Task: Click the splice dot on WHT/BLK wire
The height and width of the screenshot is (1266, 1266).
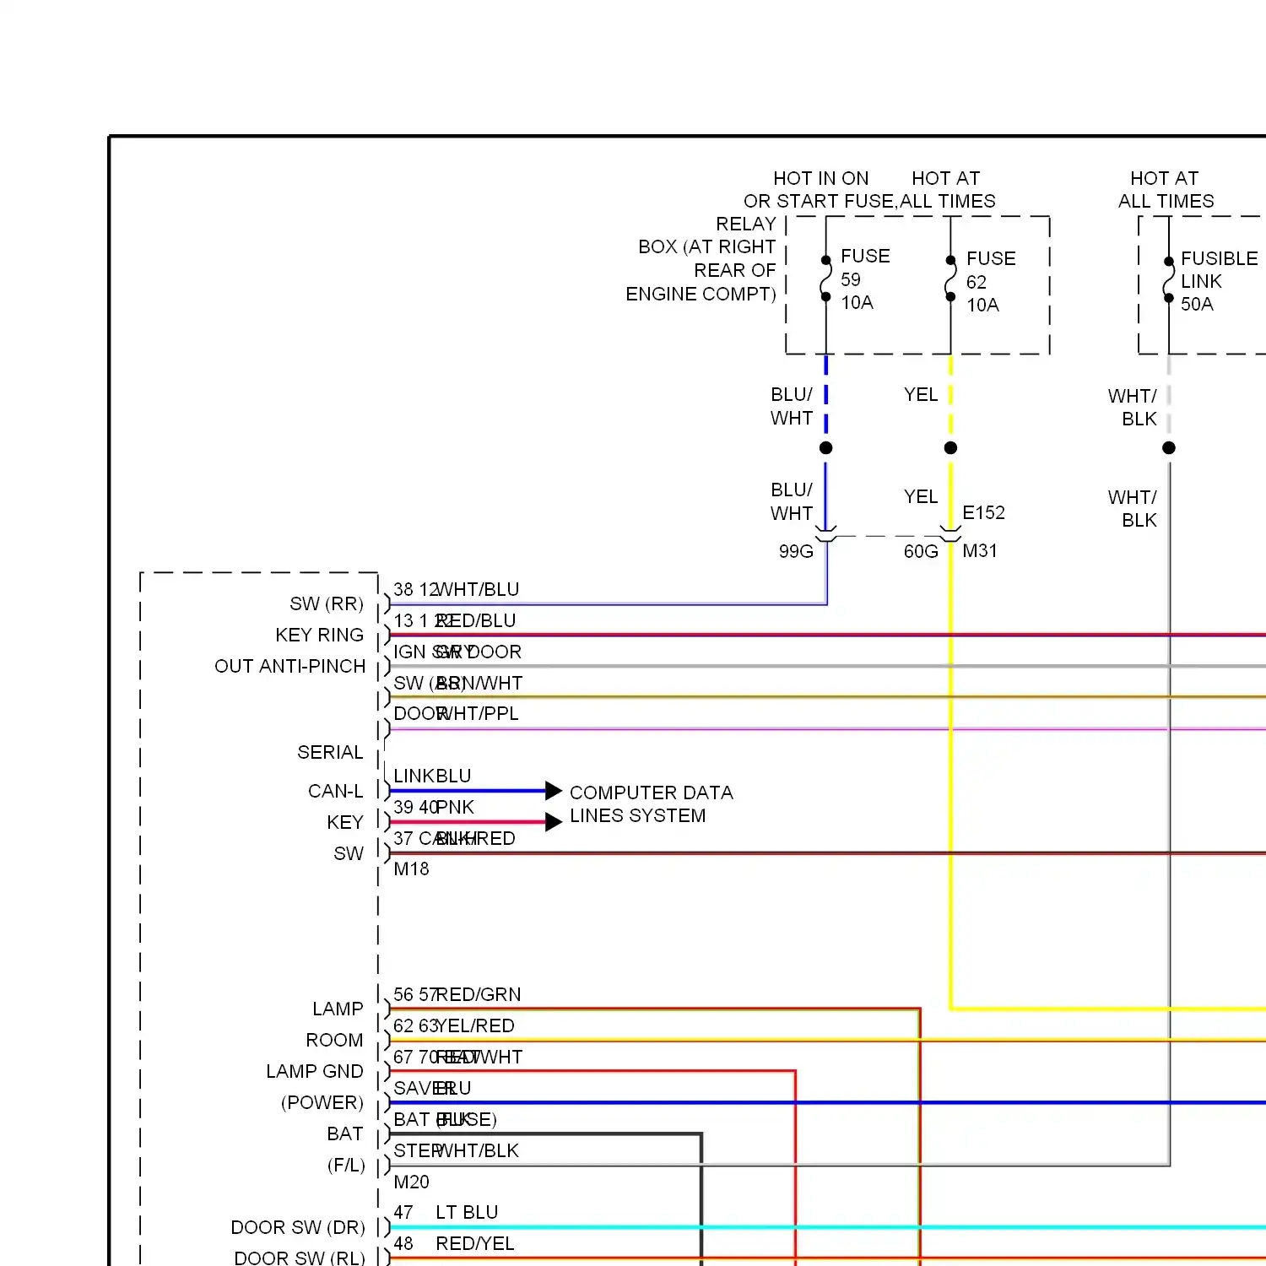Action: click(x=1169, y=448)
